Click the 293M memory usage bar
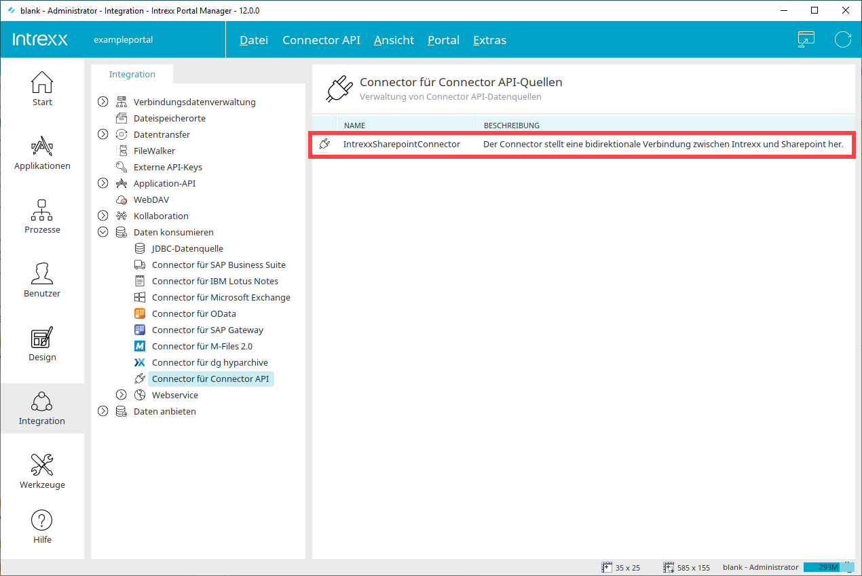This screenshot has height=576, width=862. pyautogui.click(x=829, y=567)
